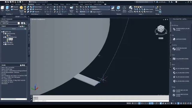The image size is (192, 108).
Task: Open the Collaborate ribbon tab
Action: pyautogui.click(x=75, y=4)
